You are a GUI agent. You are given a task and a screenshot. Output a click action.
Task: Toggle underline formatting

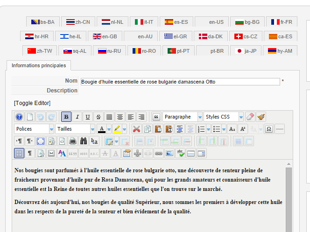(x=88, y=117)
